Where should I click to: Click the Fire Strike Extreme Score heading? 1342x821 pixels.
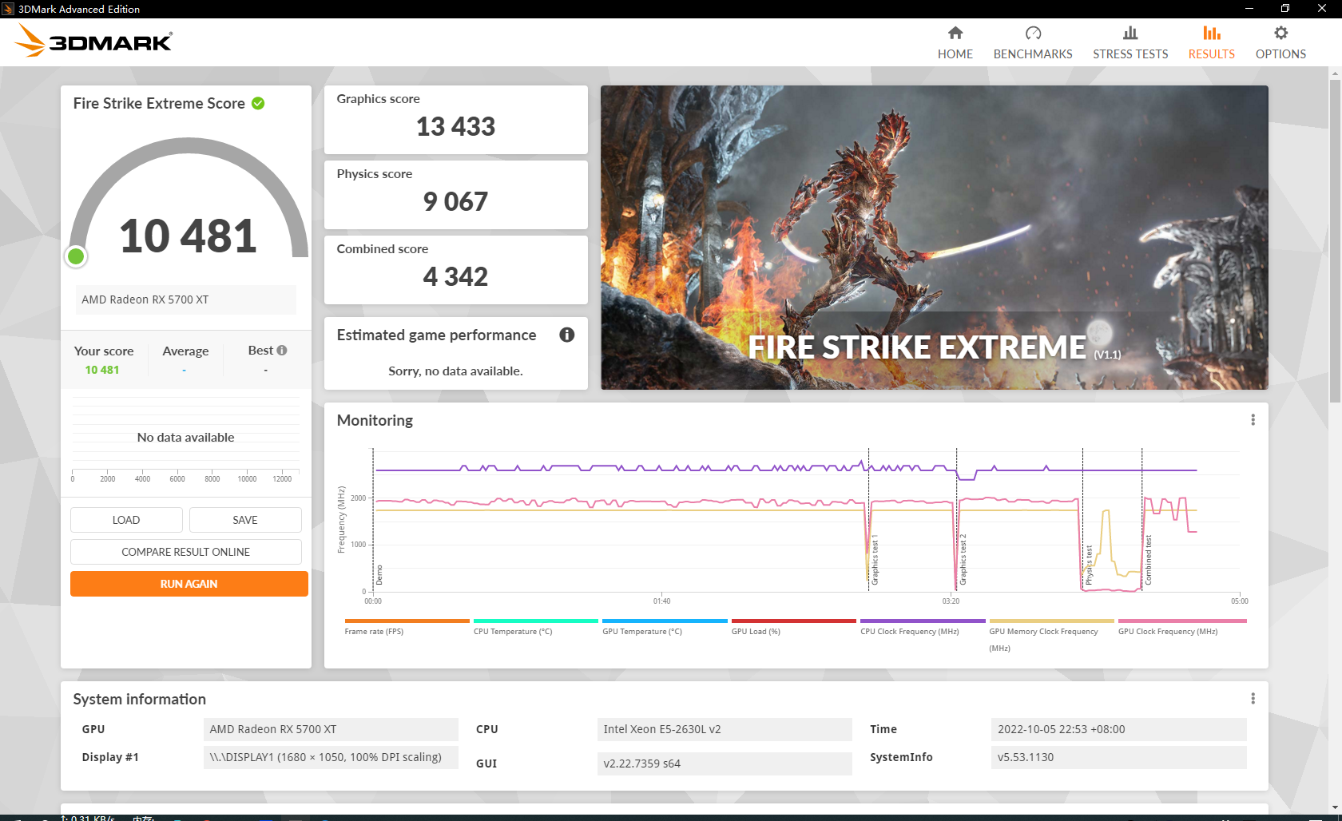[x=159, y=103]
